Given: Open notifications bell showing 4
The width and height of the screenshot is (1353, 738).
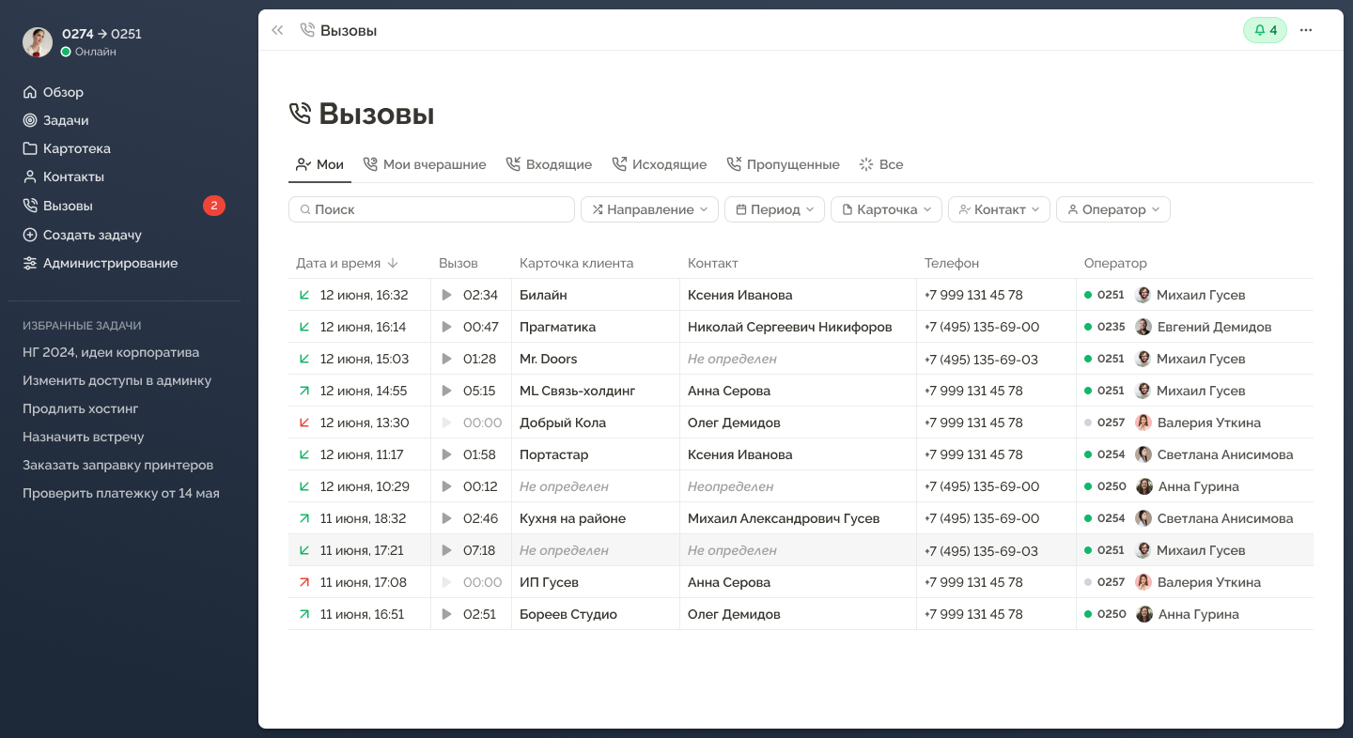Looking at the screenshot, I should (x=1265, y=30).
